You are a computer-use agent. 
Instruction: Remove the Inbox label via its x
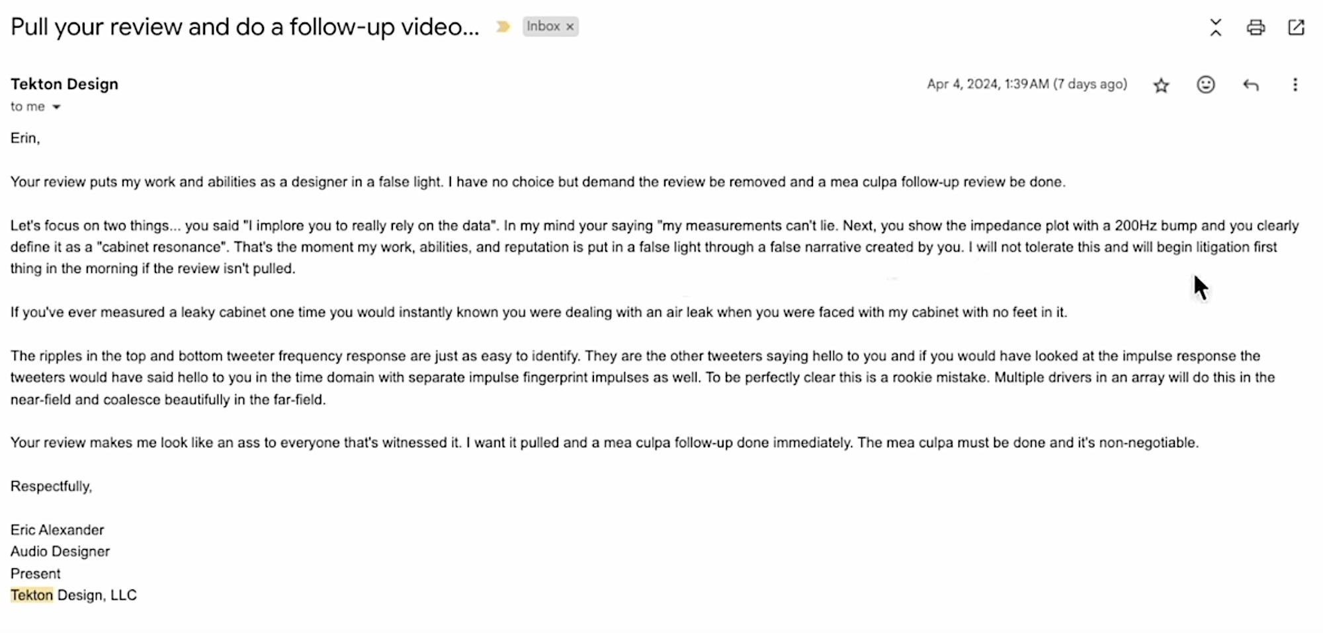coord(570,27)
